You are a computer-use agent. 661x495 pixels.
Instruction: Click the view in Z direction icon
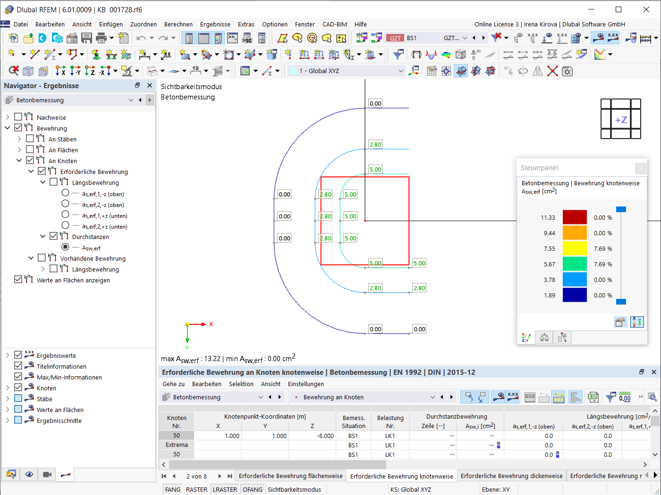click(x=90, y=71)
